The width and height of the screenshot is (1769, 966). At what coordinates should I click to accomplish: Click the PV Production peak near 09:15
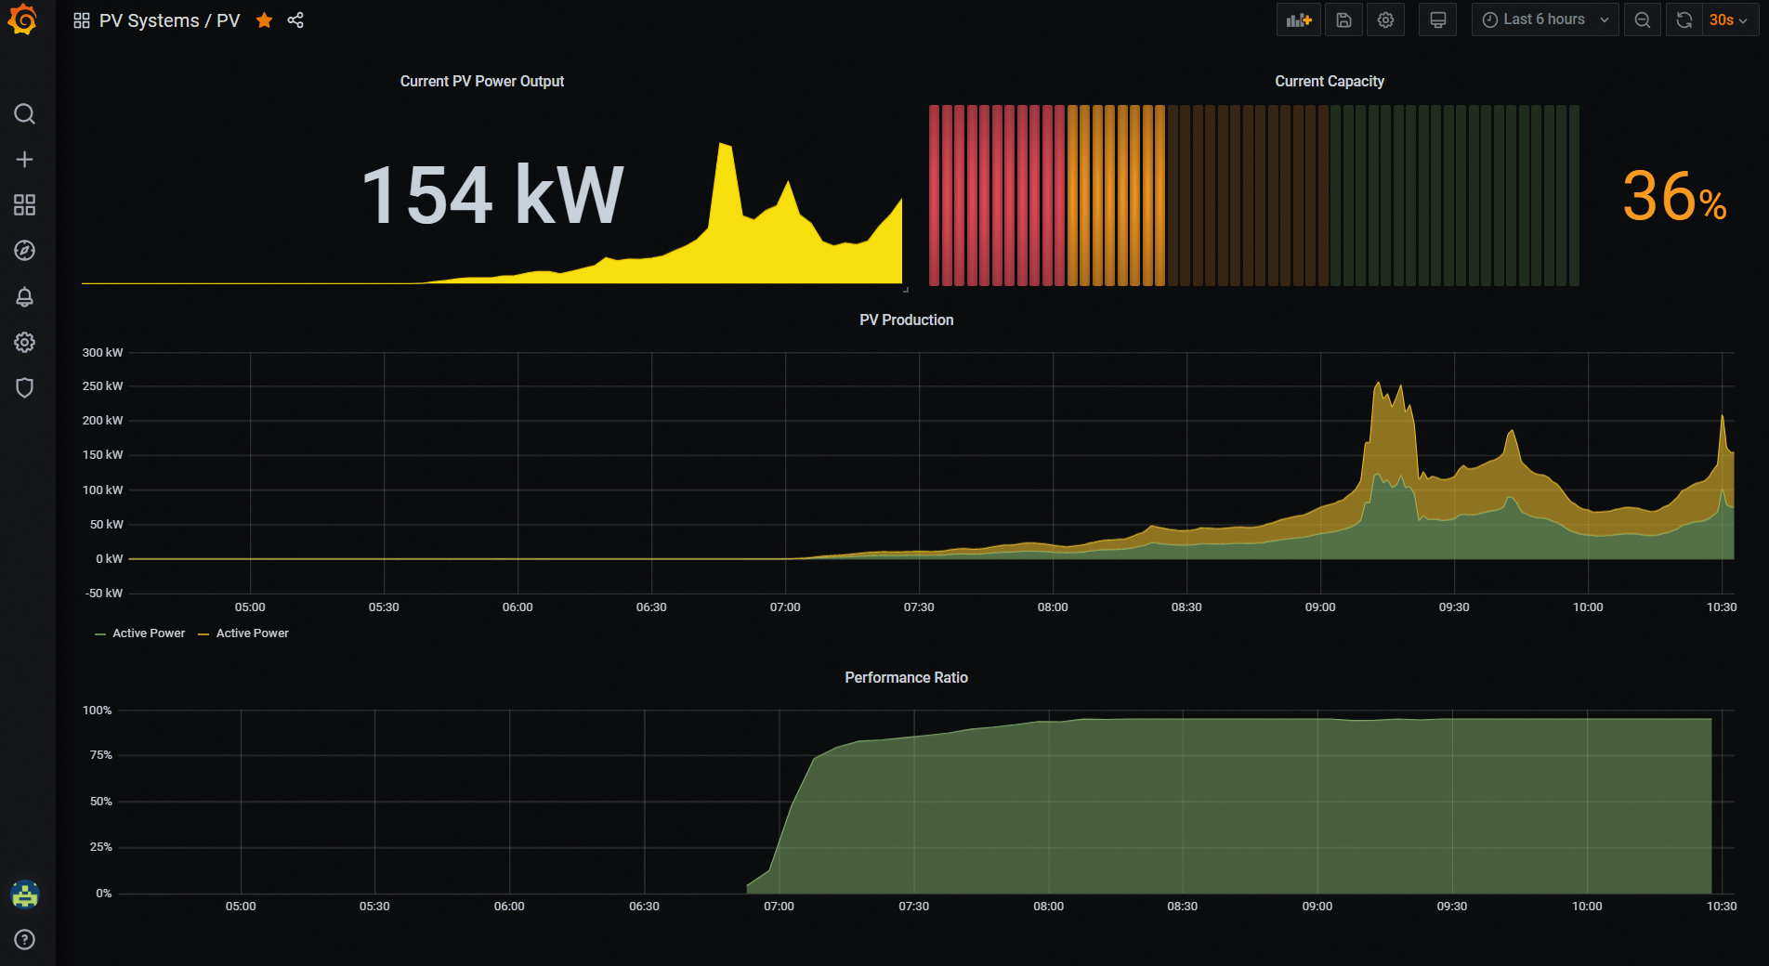pyautogui.click(x=1379, y=384)
